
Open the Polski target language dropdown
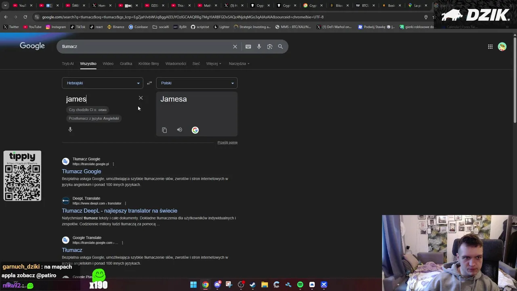(x=197, y=83)
